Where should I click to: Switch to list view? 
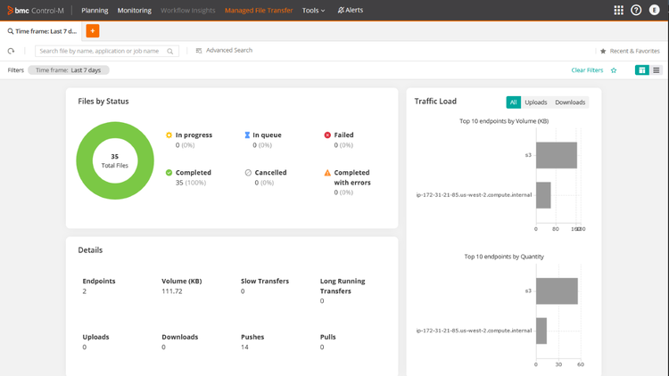[x=657, y=69]
